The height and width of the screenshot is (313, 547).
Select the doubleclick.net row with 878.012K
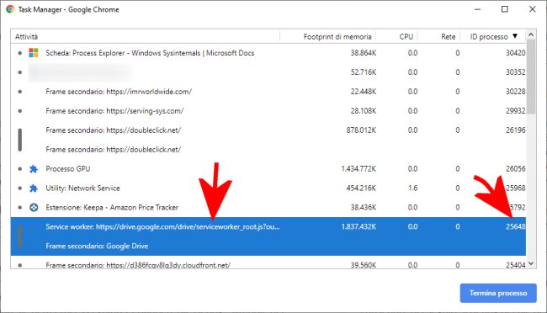tap(268, 130)
